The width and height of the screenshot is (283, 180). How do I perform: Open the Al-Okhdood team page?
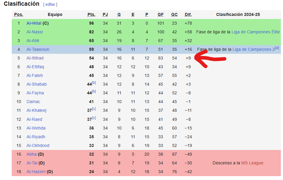38,145
